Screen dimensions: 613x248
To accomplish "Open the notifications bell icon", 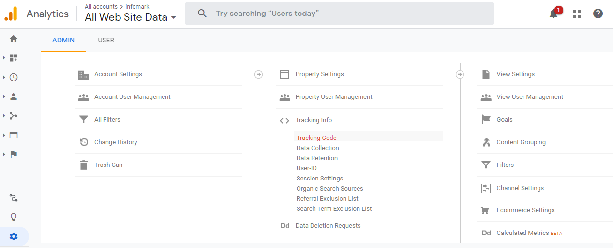I will click(554, 14).
